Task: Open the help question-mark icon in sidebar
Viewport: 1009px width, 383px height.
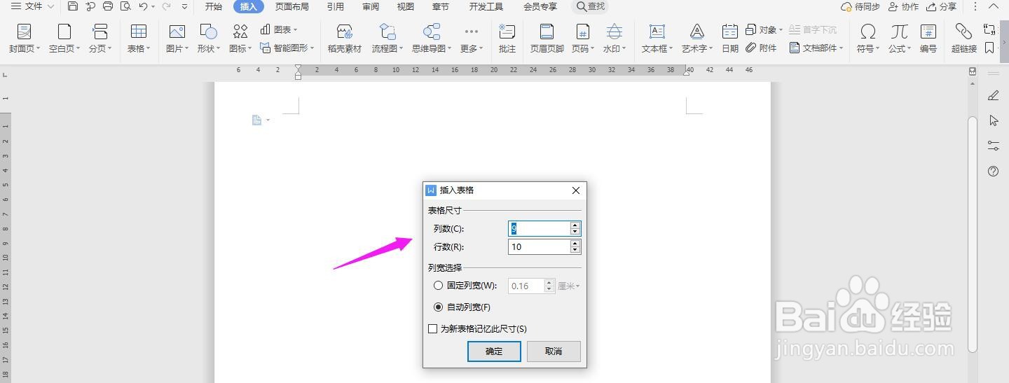Action: (x=993, y=171)
